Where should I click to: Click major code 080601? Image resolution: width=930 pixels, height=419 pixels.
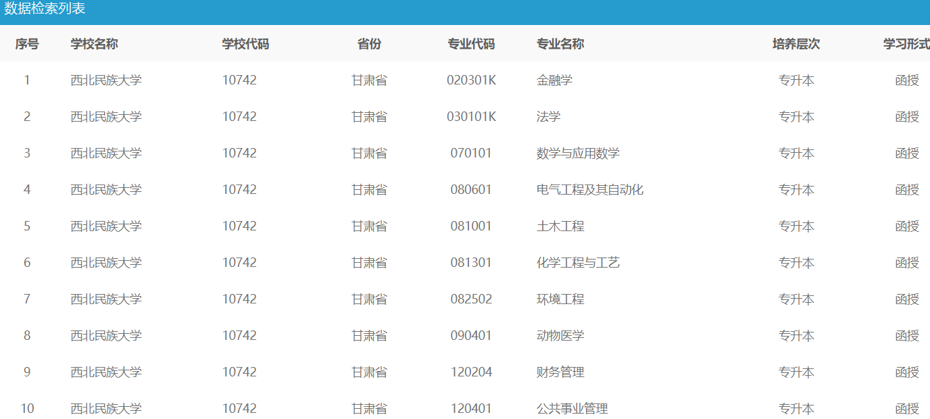coord(471,190)
